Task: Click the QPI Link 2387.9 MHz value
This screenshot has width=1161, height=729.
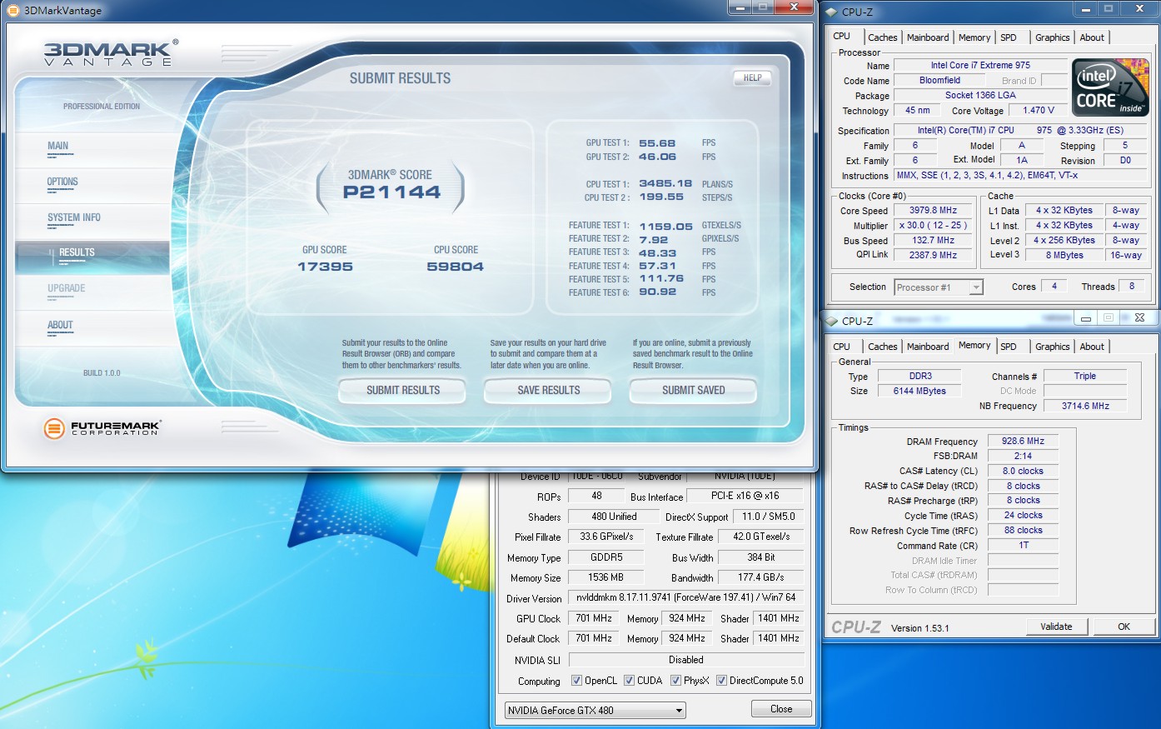Action: [933, 255]
